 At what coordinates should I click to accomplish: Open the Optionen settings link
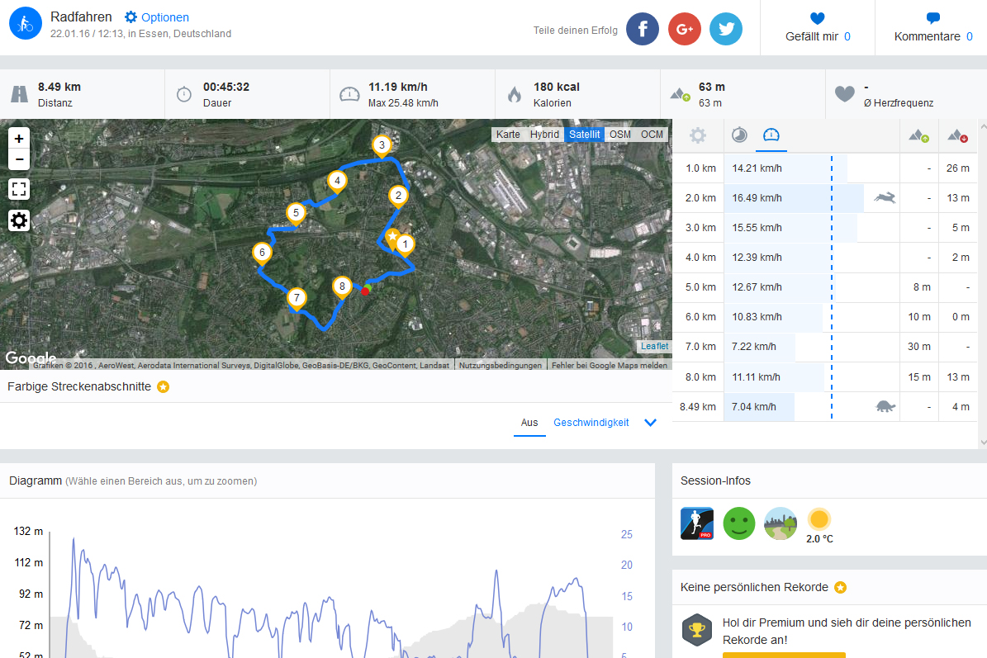(157, 17)
